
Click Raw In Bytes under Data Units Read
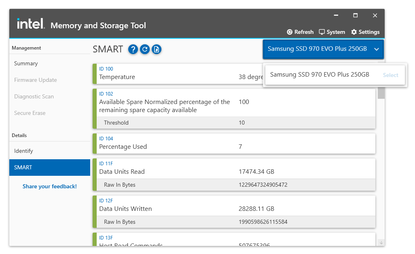click(120, 185)
